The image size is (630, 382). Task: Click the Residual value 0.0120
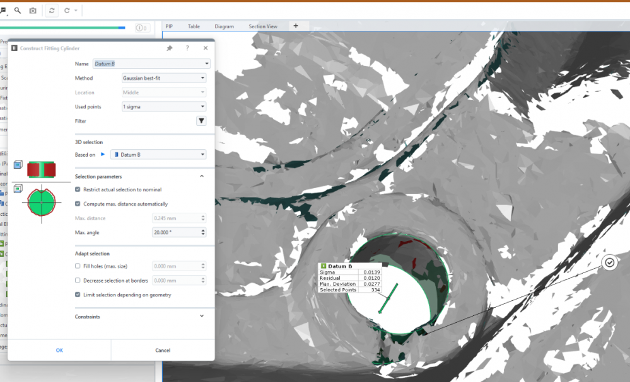(371, 278)
